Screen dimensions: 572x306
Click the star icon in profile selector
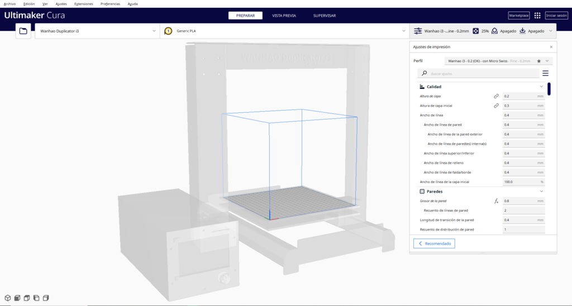coord(539,61)
